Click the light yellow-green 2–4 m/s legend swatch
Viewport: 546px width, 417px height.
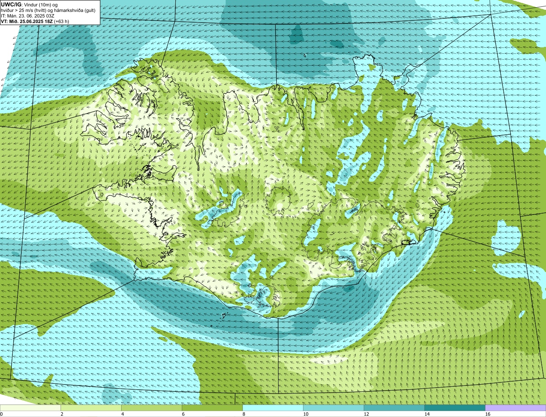tap(91, 408)
